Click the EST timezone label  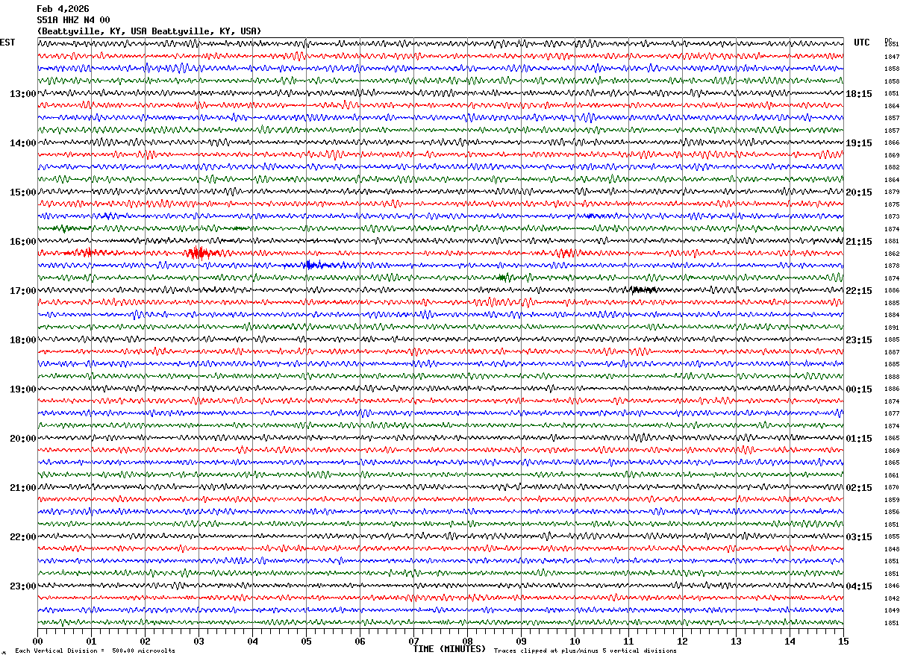[7, 43]
